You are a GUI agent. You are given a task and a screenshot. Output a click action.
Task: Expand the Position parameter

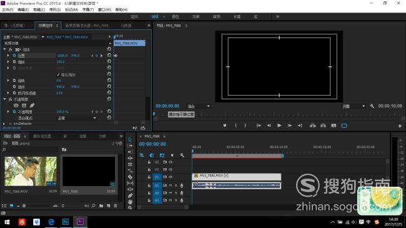tap(8, 56)
